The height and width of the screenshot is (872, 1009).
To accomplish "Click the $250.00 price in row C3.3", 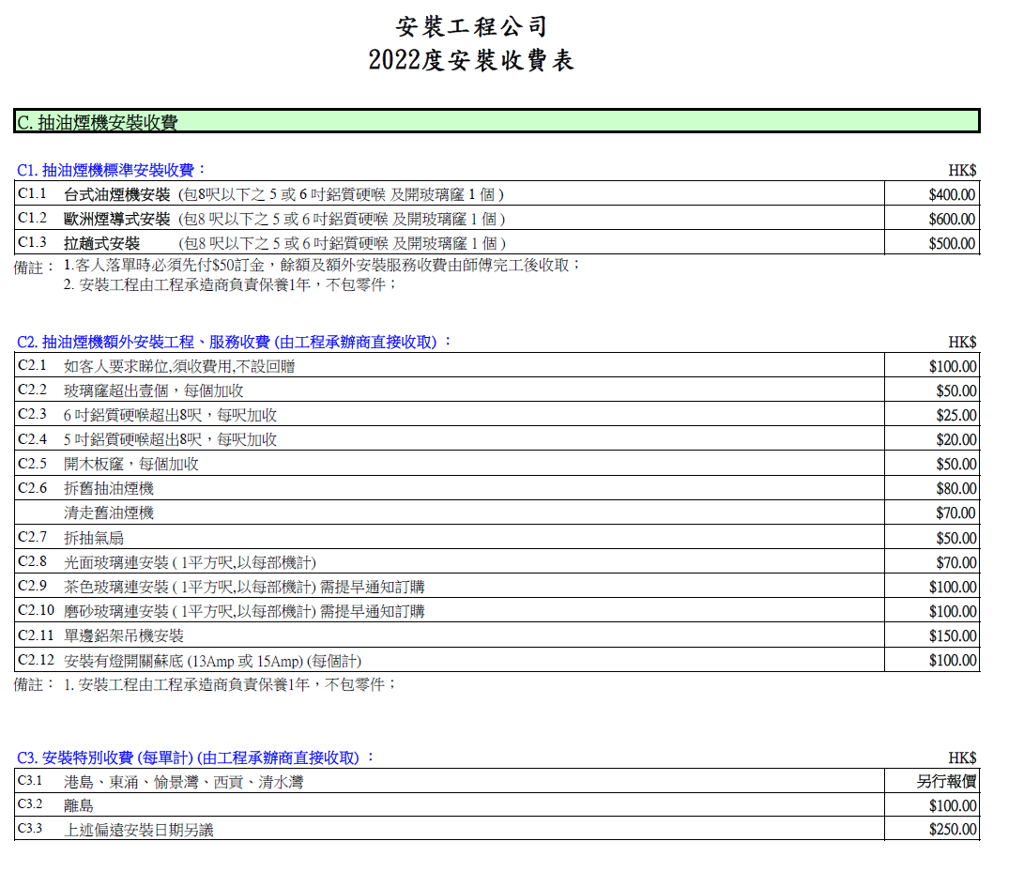I will pos(951,830).
